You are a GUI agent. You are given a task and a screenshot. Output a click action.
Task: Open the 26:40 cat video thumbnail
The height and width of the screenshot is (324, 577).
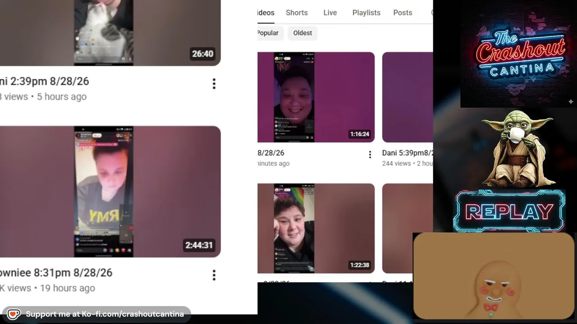click(x=110, y=33)
